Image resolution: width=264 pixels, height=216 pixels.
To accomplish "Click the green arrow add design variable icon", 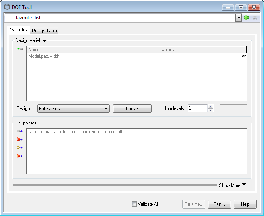I will [20, 49].
